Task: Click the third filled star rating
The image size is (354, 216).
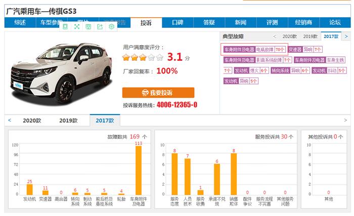Action: (143, 57)
